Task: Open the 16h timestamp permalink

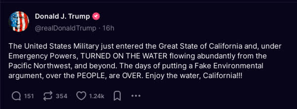Action: [108, 28]
